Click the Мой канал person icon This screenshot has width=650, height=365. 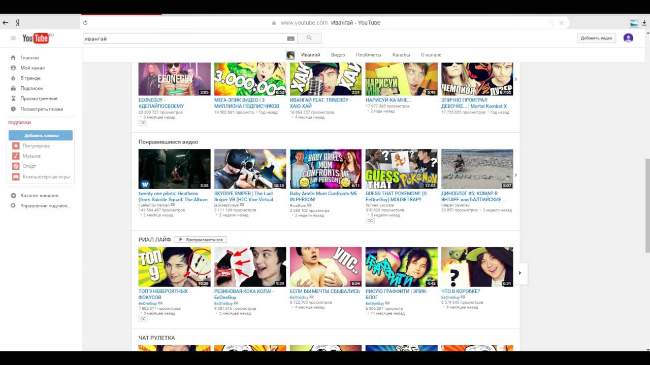point(13,68)
